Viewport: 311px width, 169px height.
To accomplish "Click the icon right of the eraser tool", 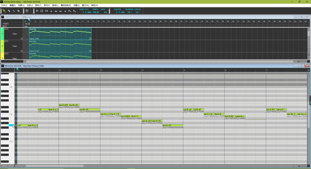I will [27, 11].
